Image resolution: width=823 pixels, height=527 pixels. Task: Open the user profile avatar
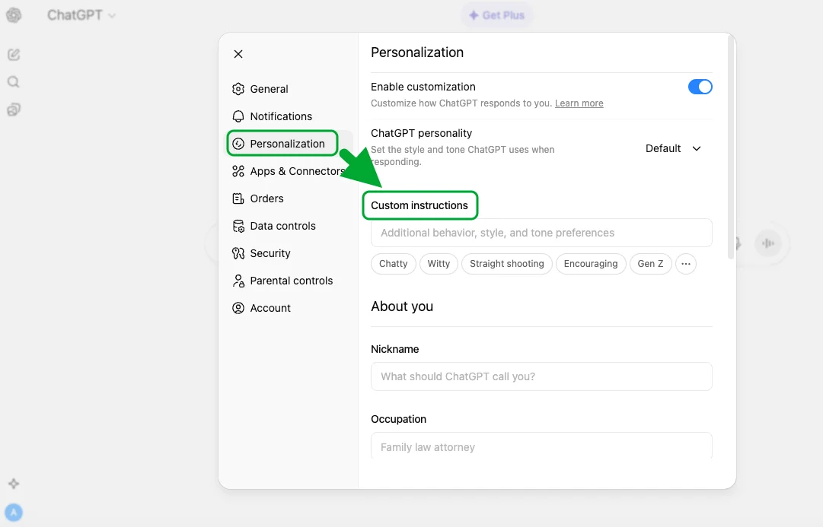(13, 513)
